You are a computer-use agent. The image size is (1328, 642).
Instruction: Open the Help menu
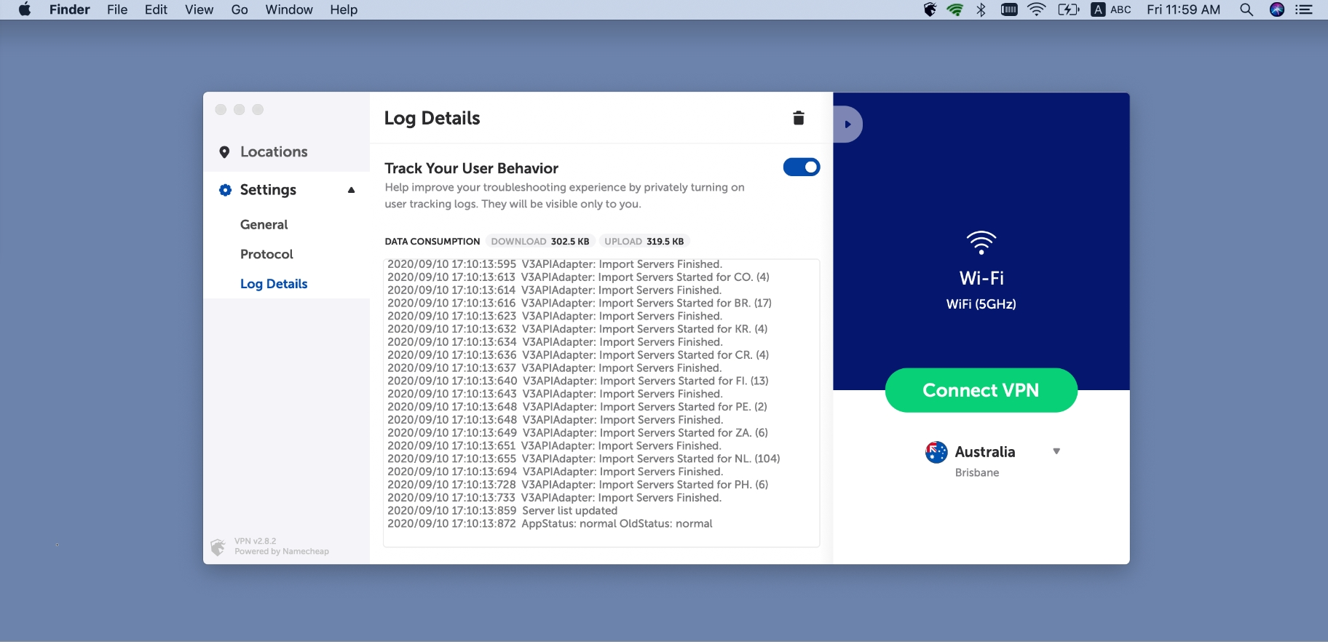click(x=344, y=9)
